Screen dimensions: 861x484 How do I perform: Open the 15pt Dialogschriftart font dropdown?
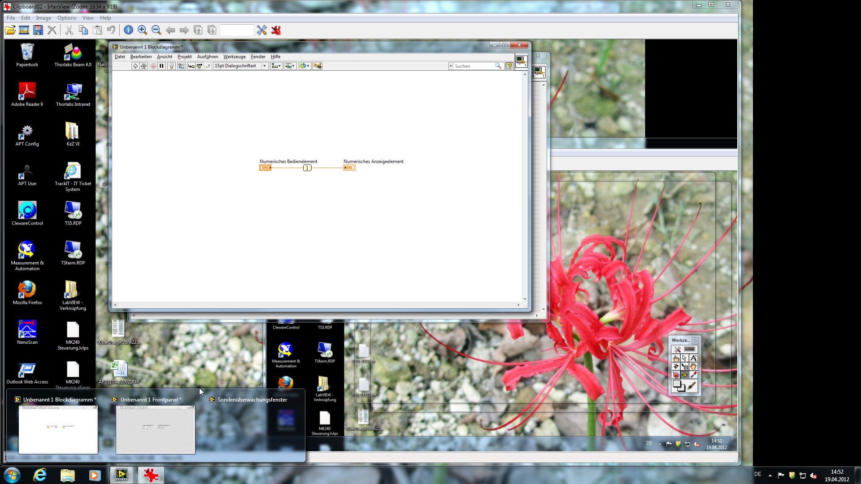240,66
